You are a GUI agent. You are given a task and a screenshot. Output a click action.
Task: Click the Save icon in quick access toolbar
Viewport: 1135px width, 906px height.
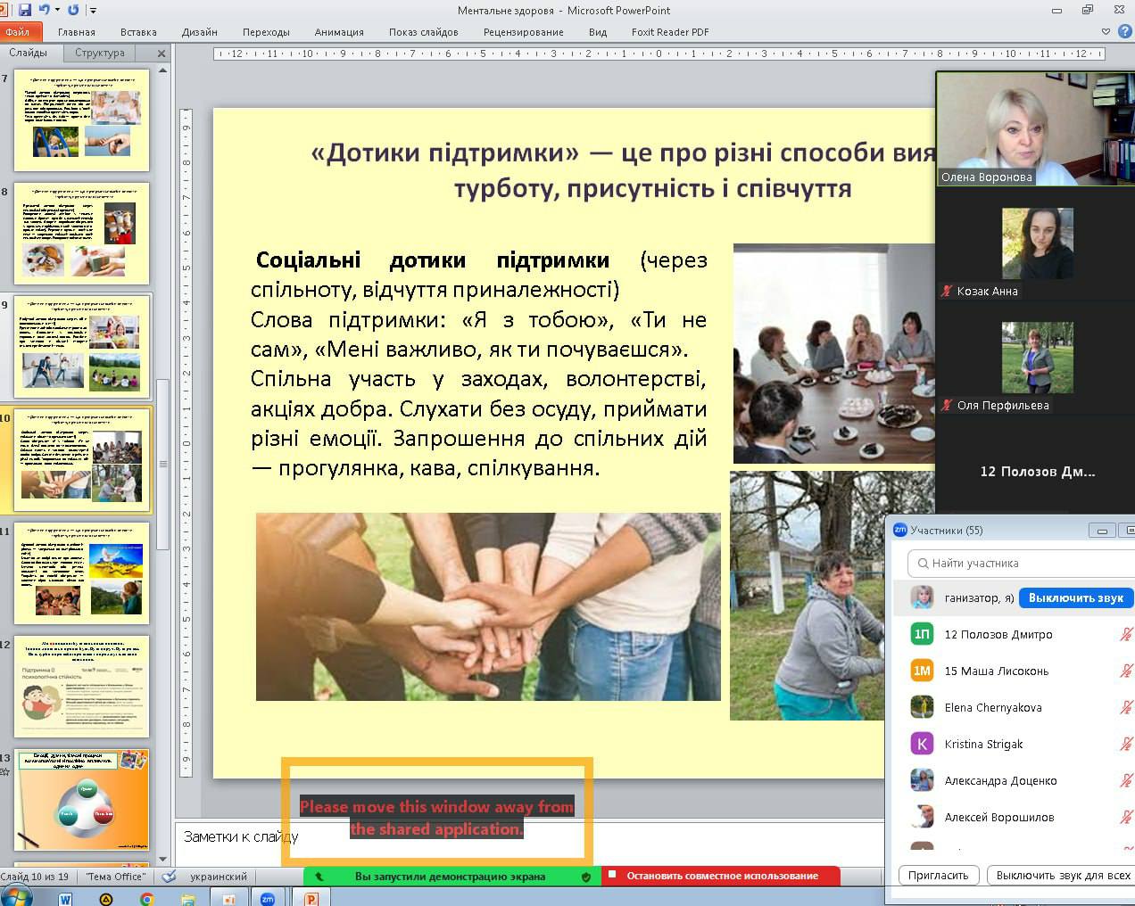tap(25, 10)
